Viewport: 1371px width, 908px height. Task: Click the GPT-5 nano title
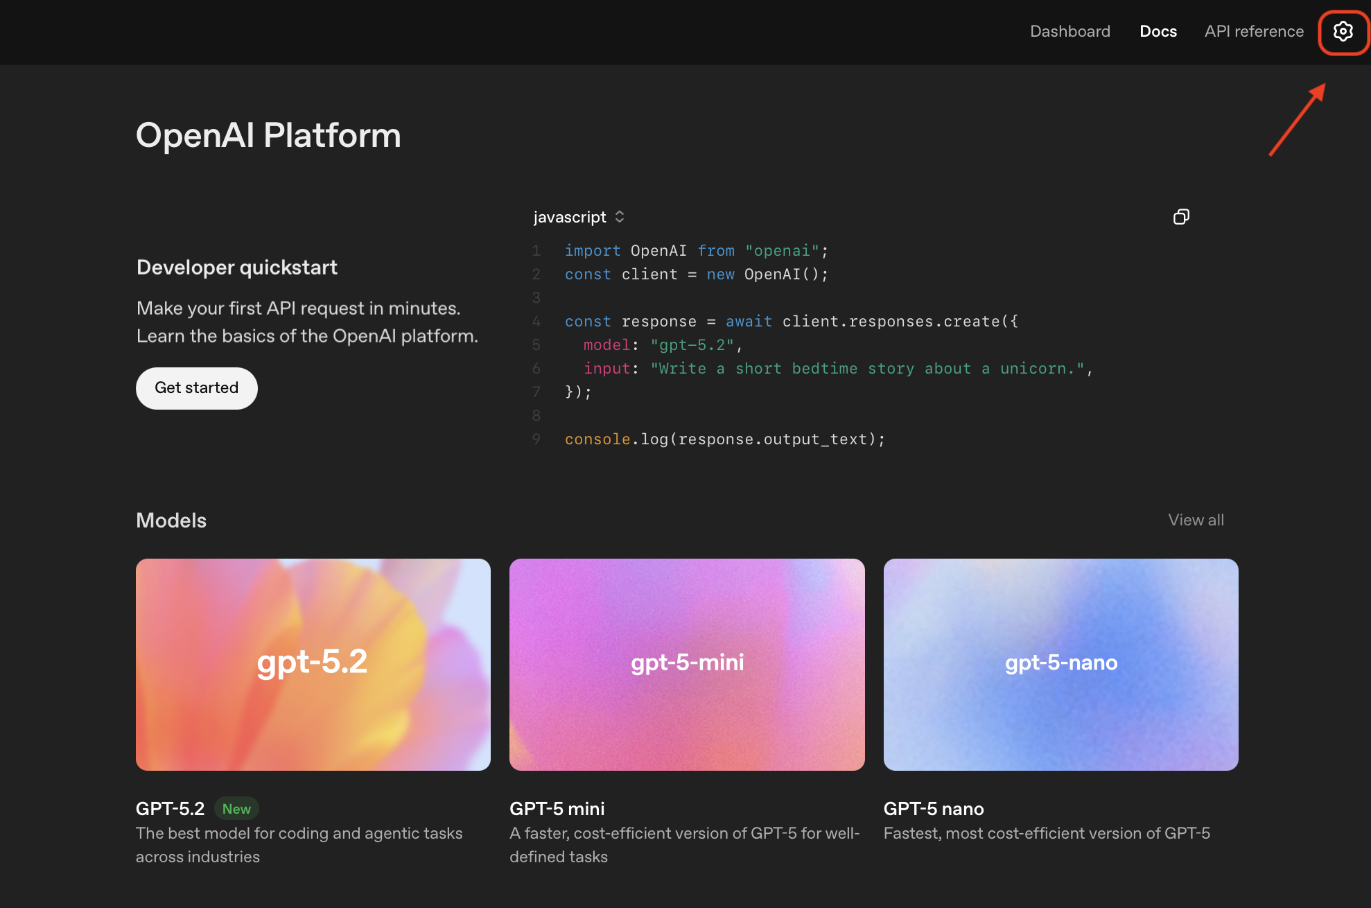[x=933, y=808]
